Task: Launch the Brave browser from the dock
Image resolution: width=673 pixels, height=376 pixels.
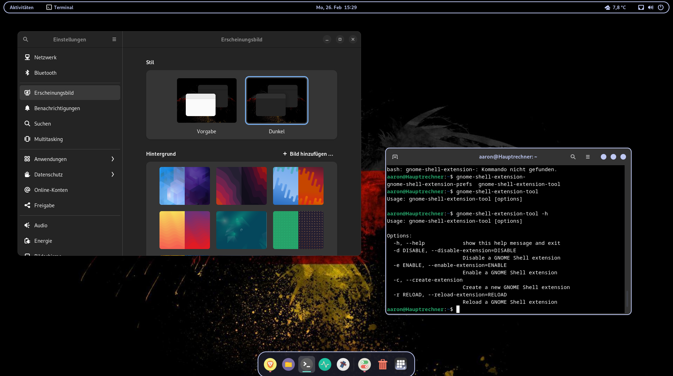Action: tap(270, 364)
